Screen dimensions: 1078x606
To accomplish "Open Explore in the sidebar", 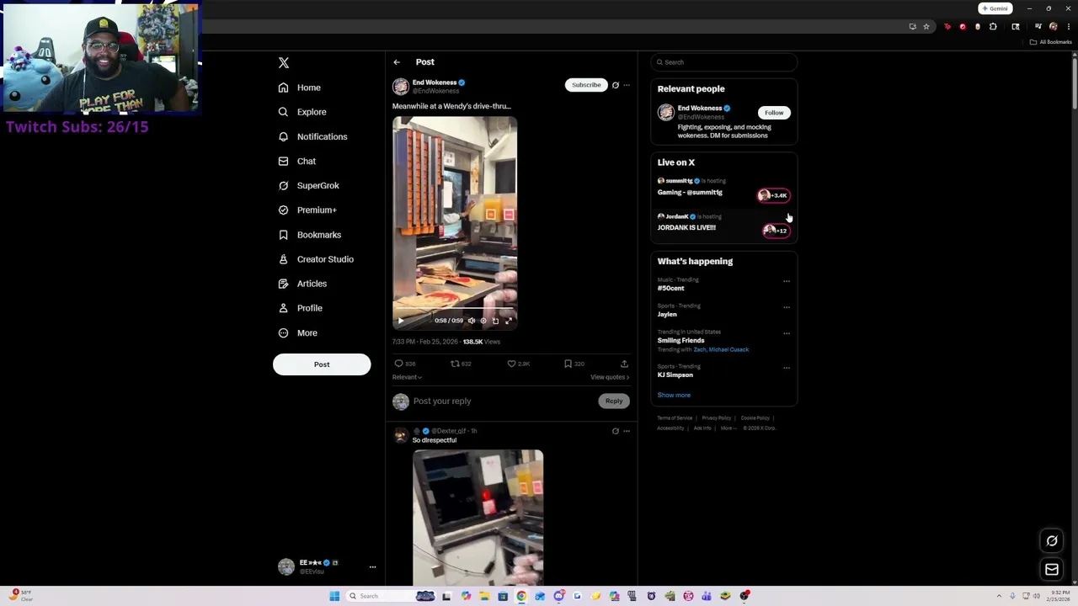I will click(302, 112).
